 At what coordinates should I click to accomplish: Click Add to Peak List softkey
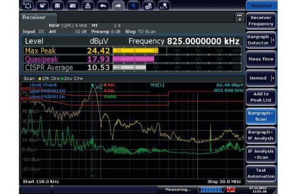pos(261,97)
